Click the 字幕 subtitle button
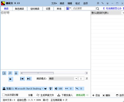The width and height of the screenshot is (124, 102). point(30,95)
